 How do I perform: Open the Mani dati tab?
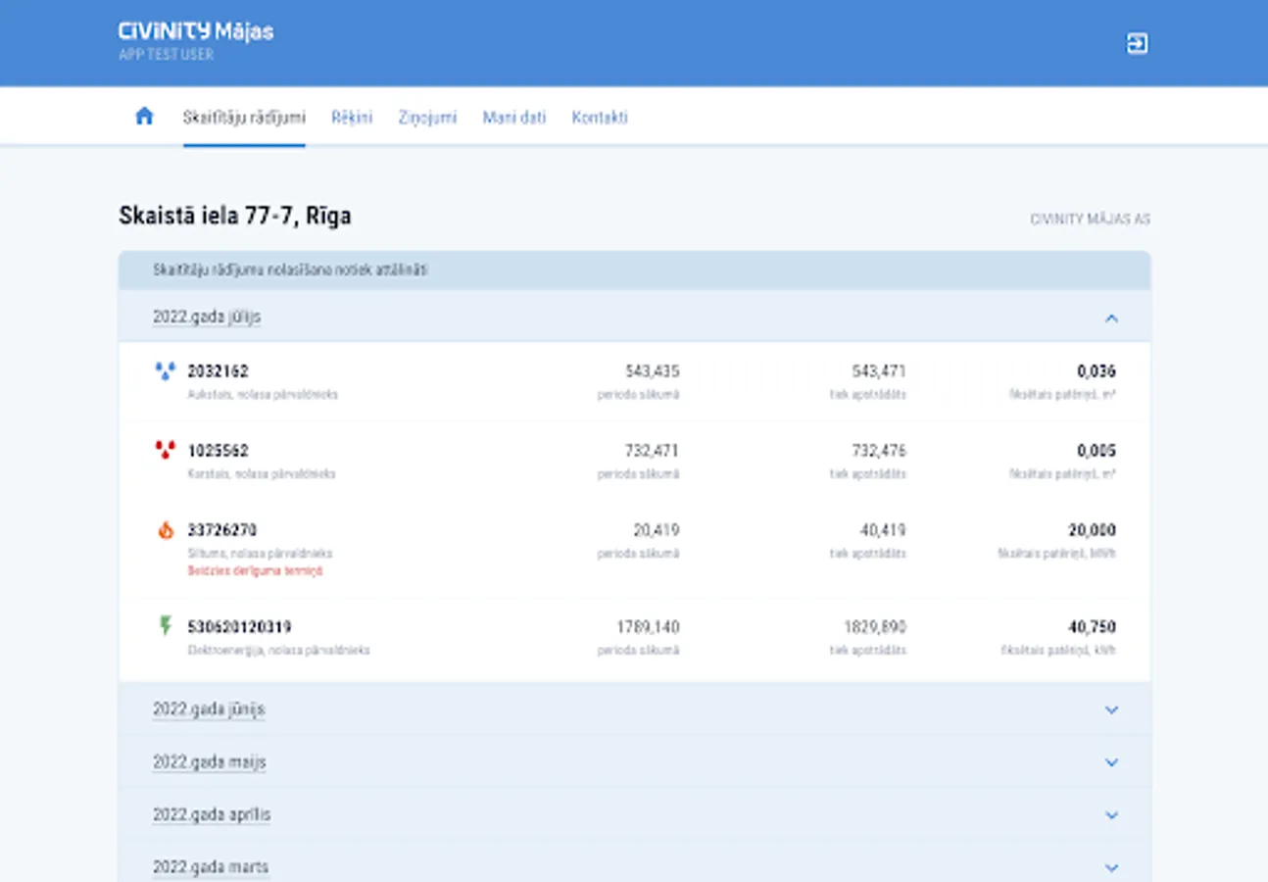[x=513, y=118]
